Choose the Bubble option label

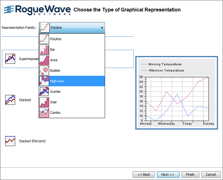pos(55,71)
